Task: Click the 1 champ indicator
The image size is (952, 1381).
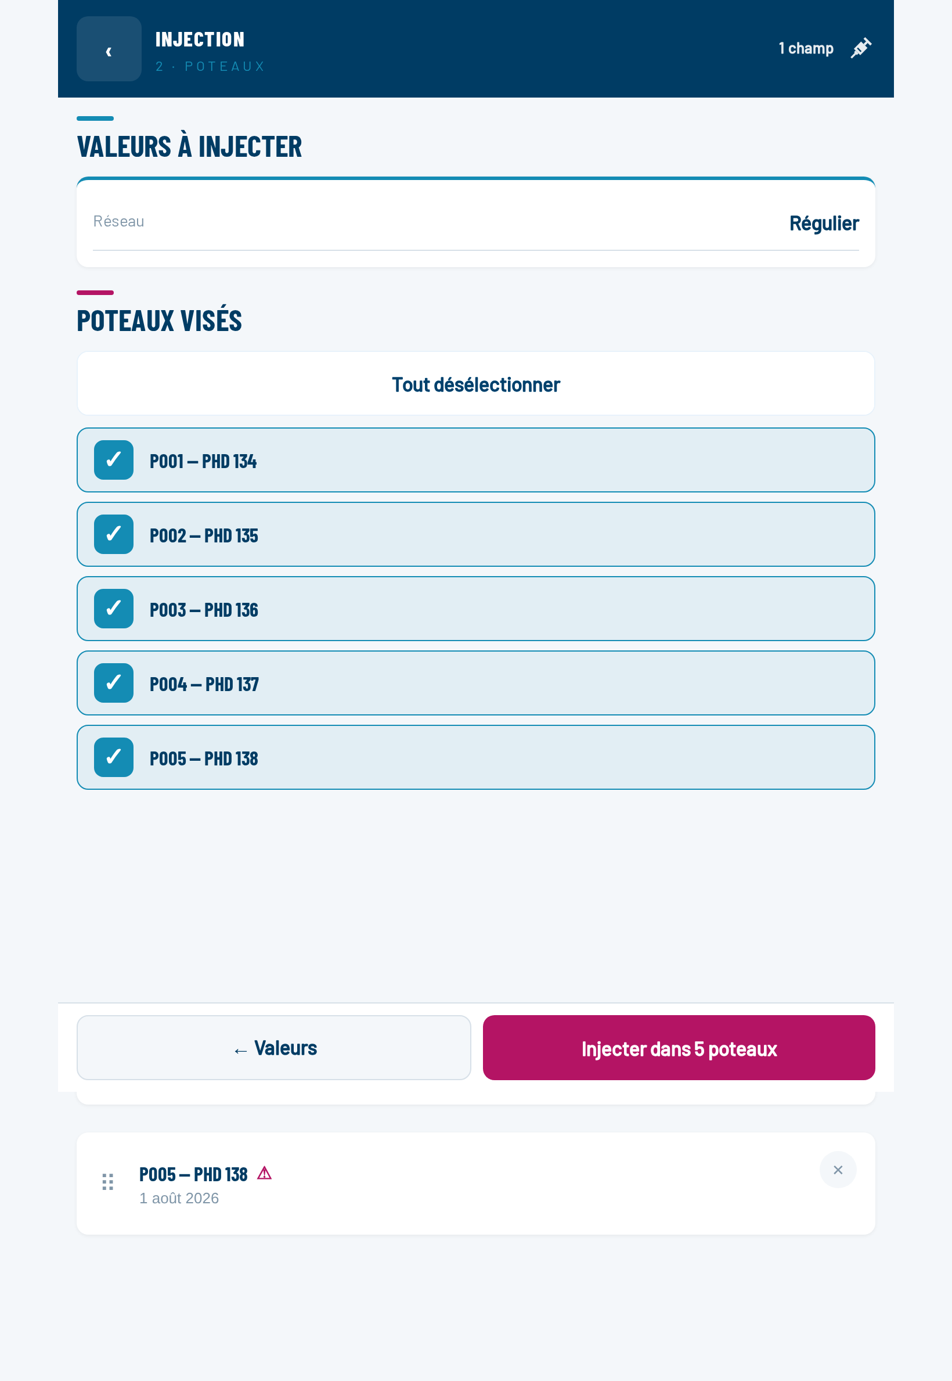Action: click(x=806, y=48)
